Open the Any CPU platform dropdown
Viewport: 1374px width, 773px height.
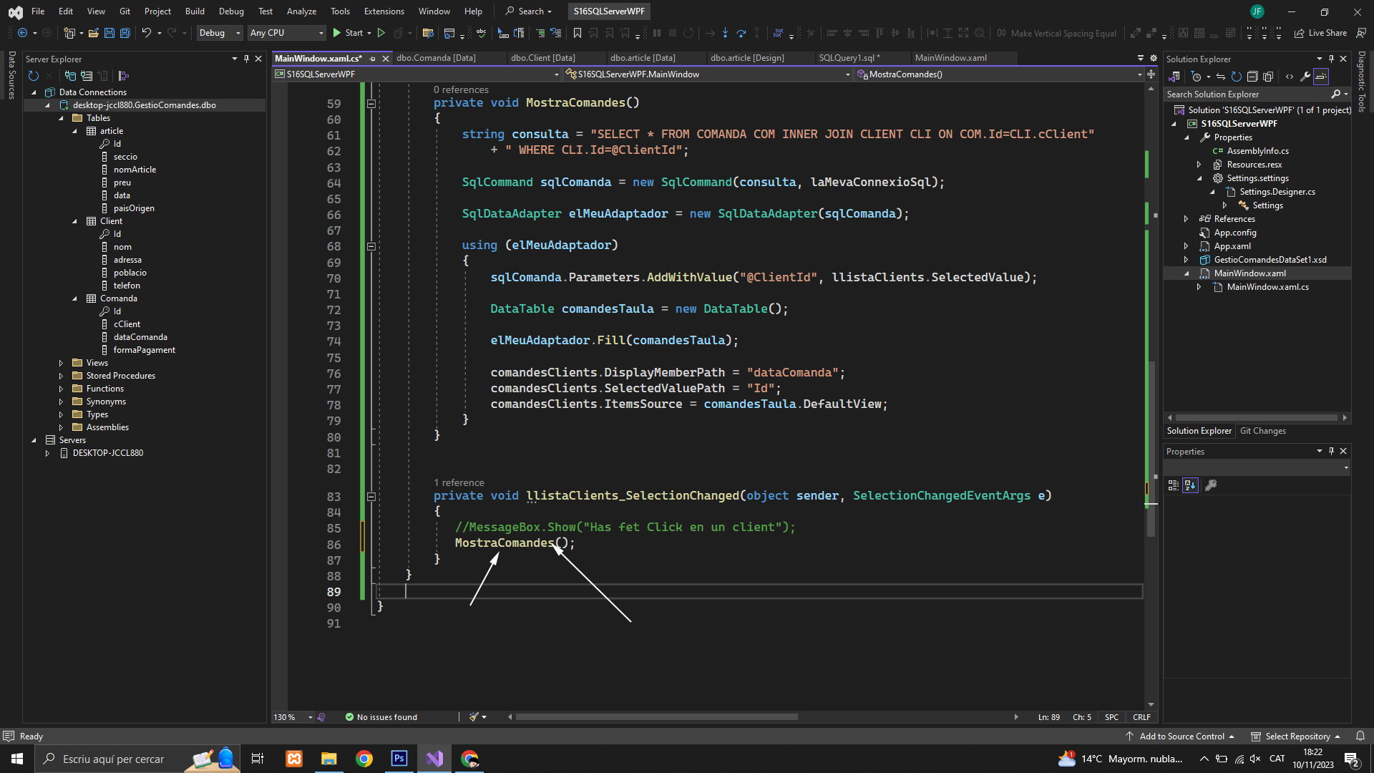point(286,33)
